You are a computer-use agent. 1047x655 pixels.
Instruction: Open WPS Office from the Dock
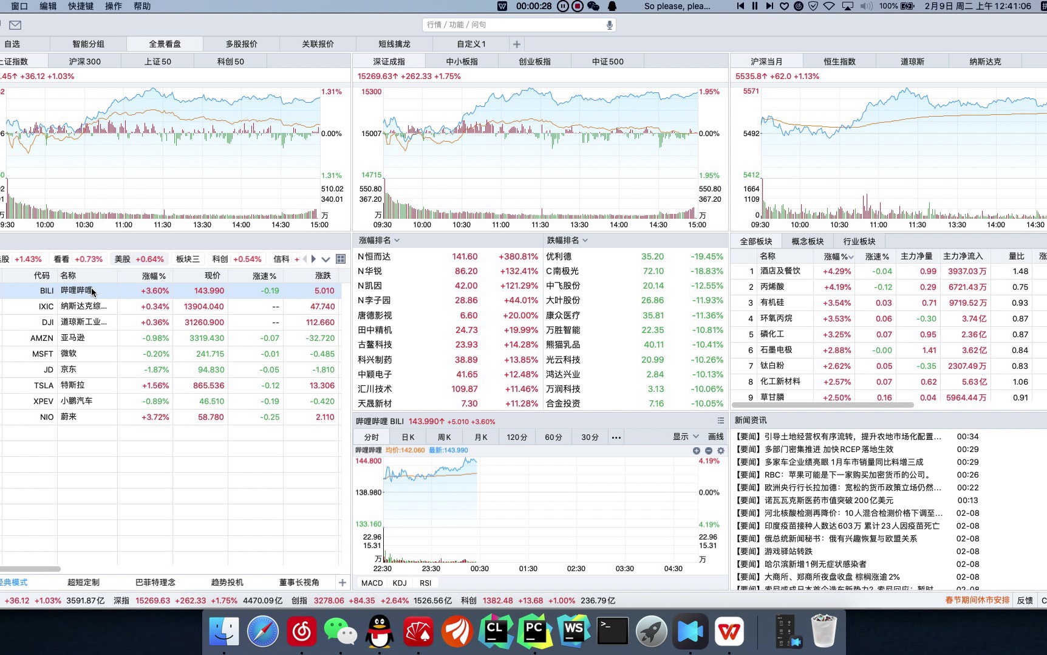pyautogui.click(x=729, y=632)
